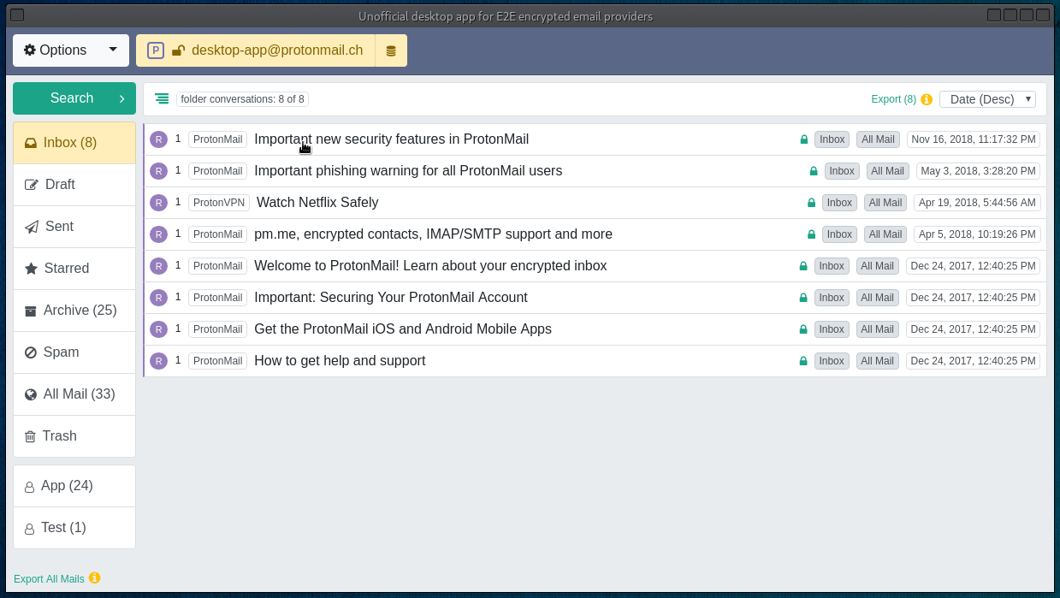Open the All Mail (33) folder

tap(74, 394)
